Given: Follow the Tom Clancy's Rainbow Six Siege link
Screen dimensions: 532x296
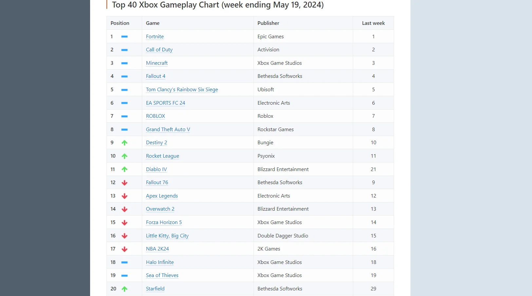Looking at the screenshot, I should click(x=182, y=90).
